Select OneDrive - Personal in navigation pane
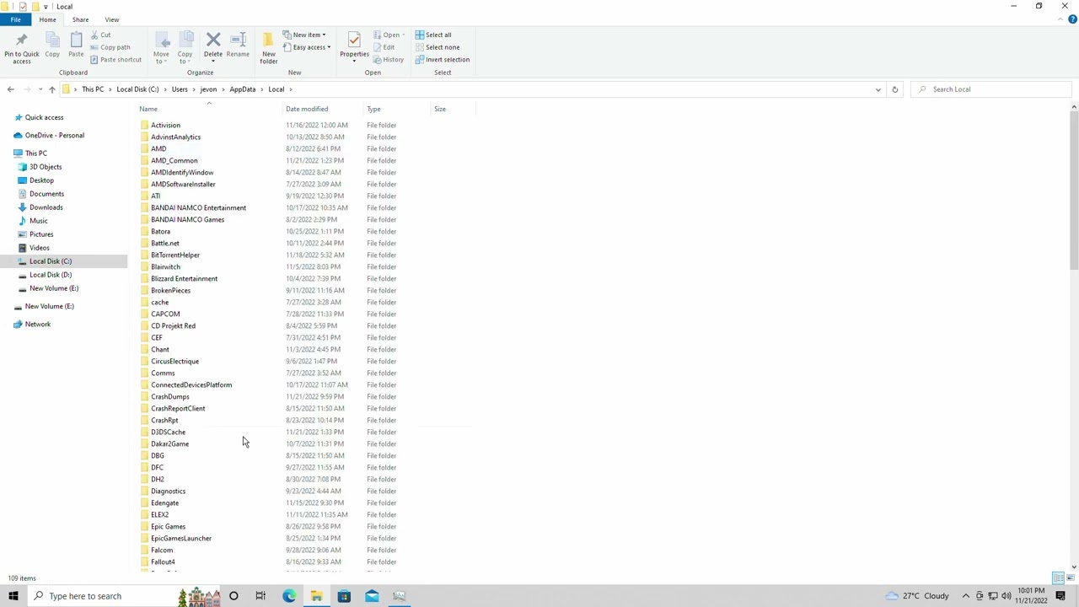Screen dimensions: 1079x607 tap(54, 135)
